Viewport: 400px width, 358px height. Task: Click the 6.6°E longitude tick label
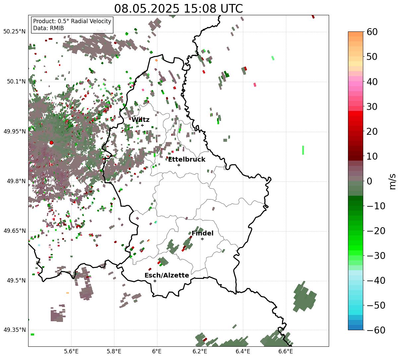286,351
